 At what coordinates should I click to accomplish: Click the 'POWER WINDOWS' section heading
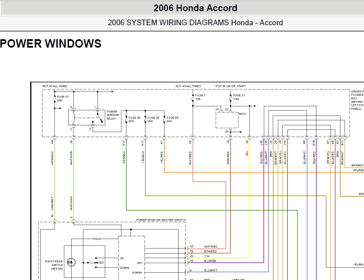point(50,44)
